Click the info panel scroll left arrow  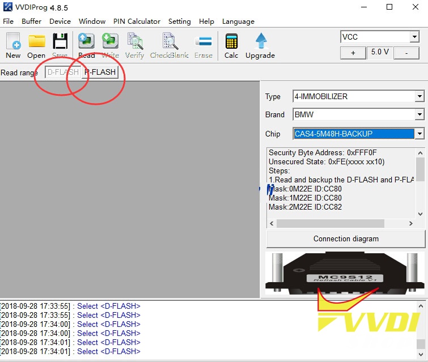click(272, 223)
